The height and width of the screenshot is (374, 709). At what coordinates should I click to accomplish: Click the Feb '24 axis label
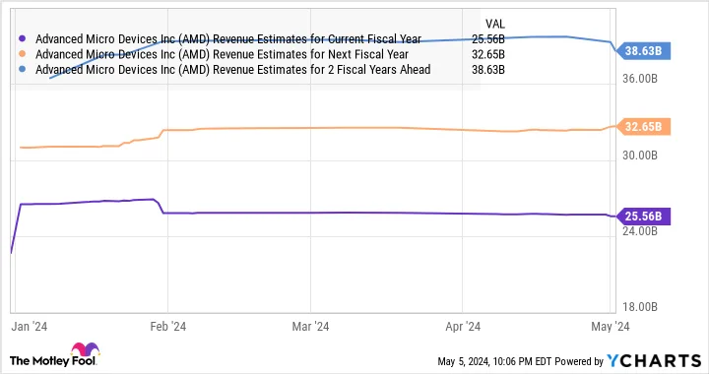point(167,326)
